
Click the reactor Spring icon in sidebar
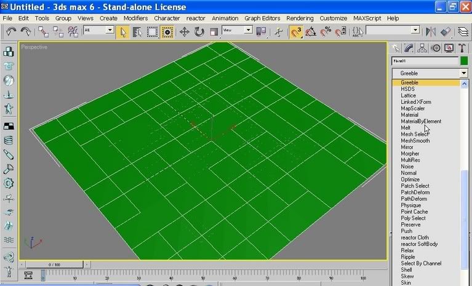point(9,140)
